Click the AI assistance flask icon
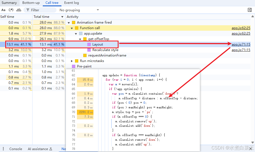The height and width of the screenshot is (152, 255). (51, 149)
